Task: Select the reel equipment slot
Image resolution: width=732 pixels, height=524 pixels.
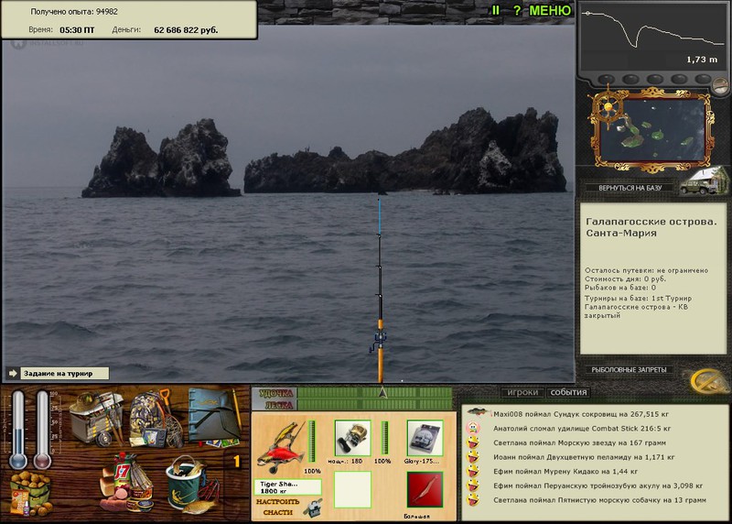Action: click(x=352, y=438)
